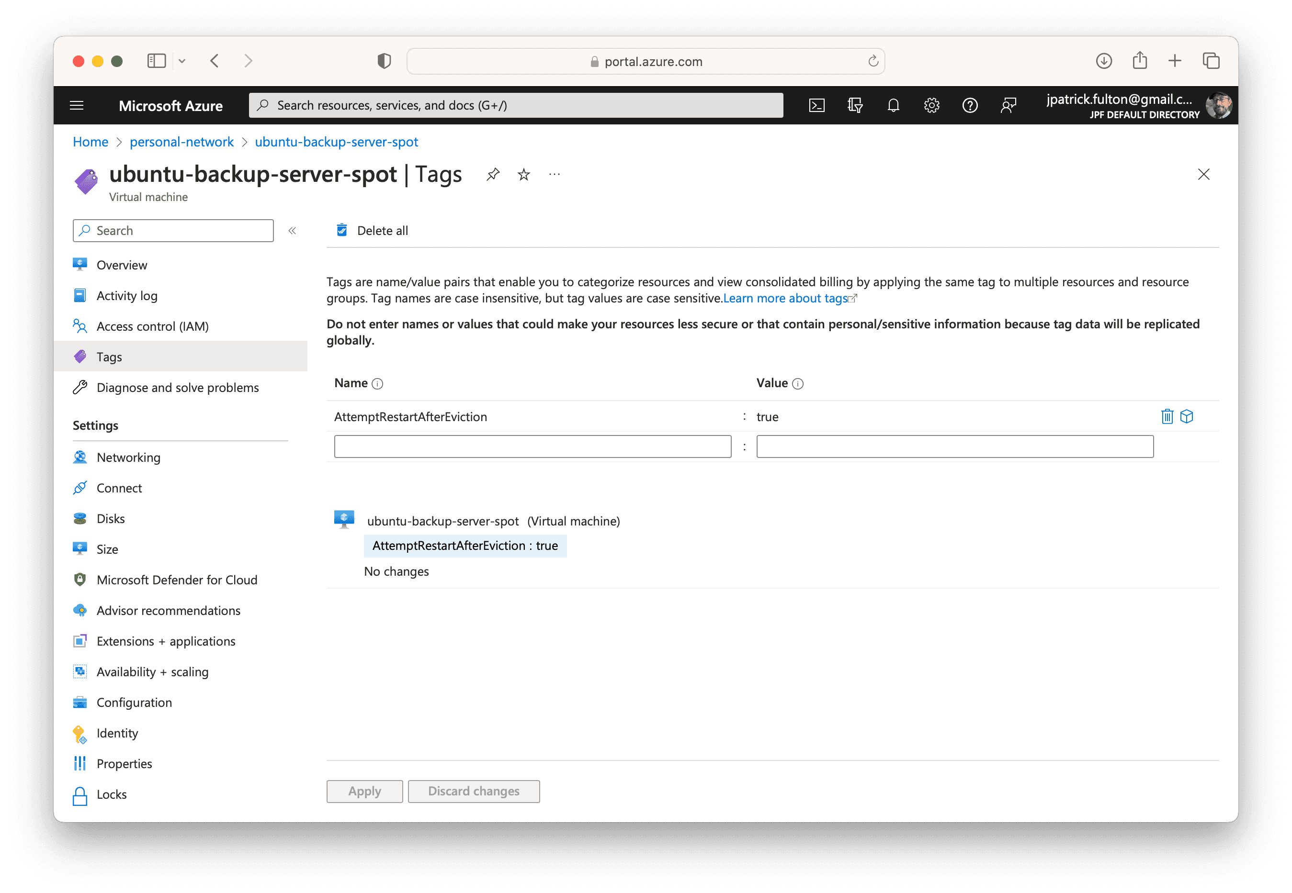Launch Cloud Shell from the top bar
The height and width of the screenshot is (893, 1292).
pyautogui.click(x=817, y=105)
